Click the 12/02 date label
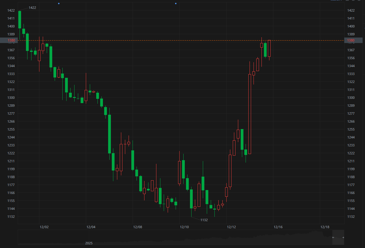Screen dimensions: 365x248 tap(44, 227)
